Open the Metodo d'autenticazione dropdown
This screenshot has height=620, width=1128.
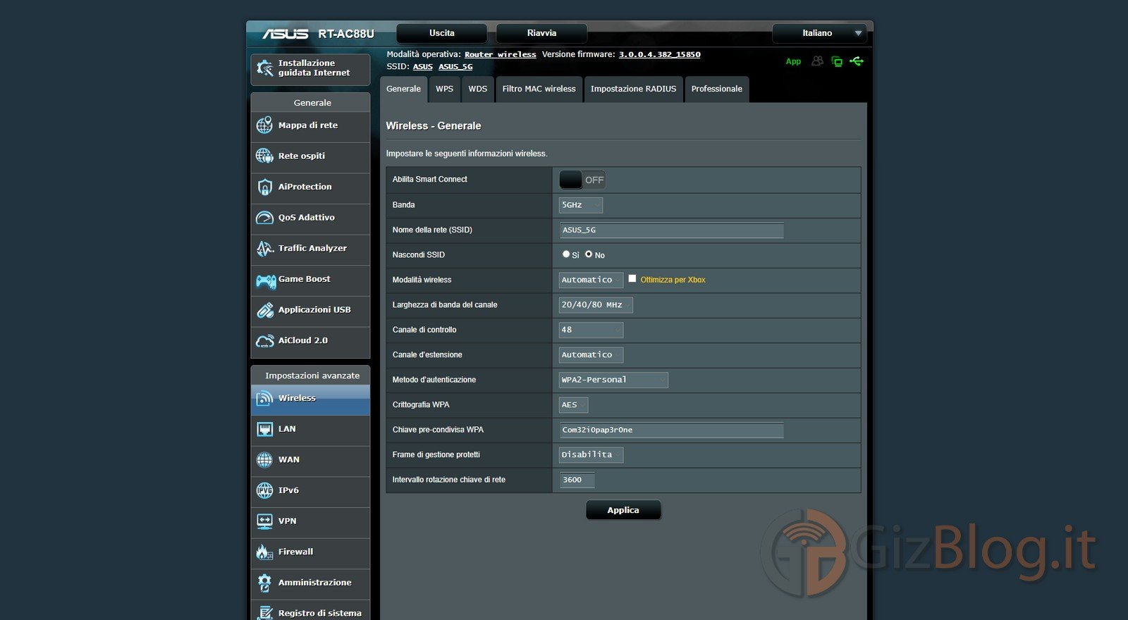(x=613, y=380)
